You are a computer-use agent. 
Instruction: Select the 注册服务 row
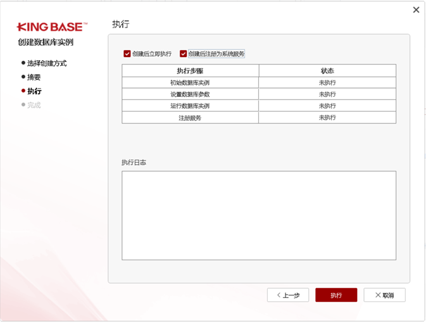(x=190, y=118)
